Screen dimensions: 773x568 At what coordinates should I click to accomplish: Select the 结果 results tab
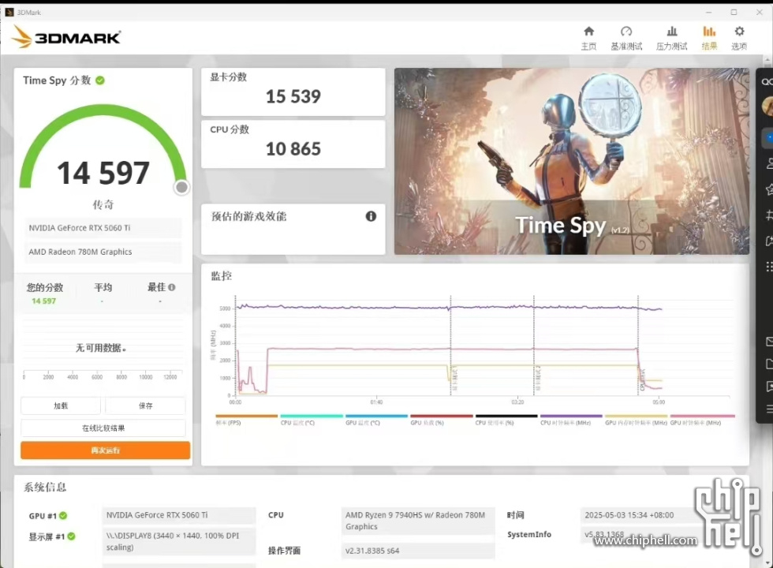(x=709, y=39)
